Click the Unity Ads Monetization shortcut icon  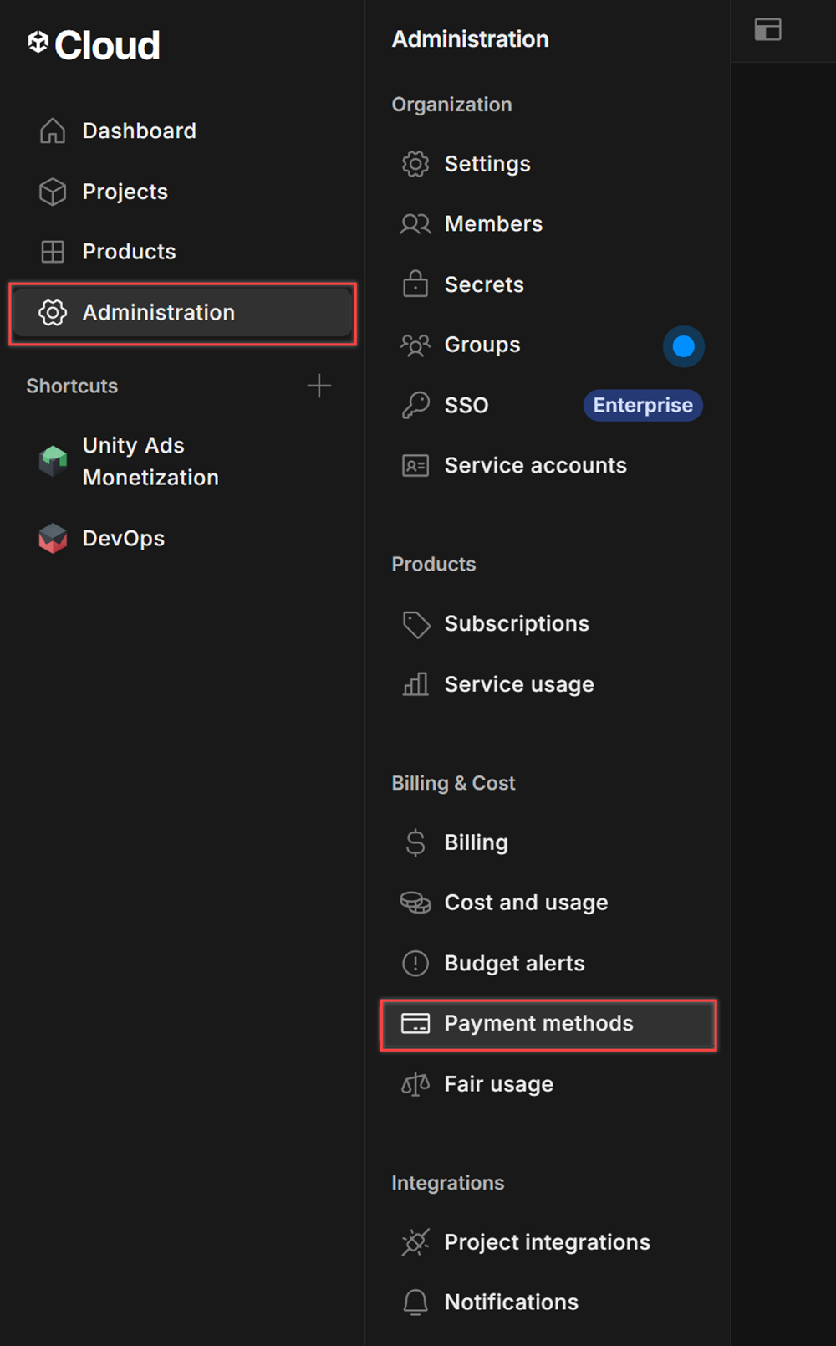53,461
